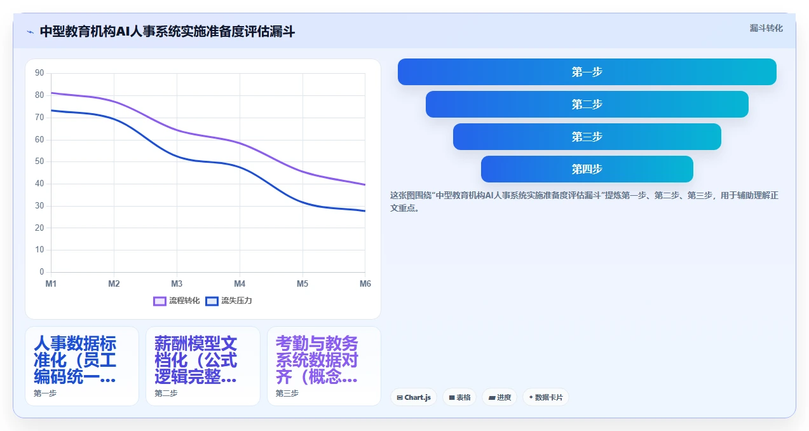Click the 50 value on y-axis

point(39,161)
